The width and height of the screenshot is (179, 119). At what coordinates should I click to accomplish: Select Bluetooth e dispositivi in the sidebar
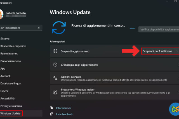13,46
